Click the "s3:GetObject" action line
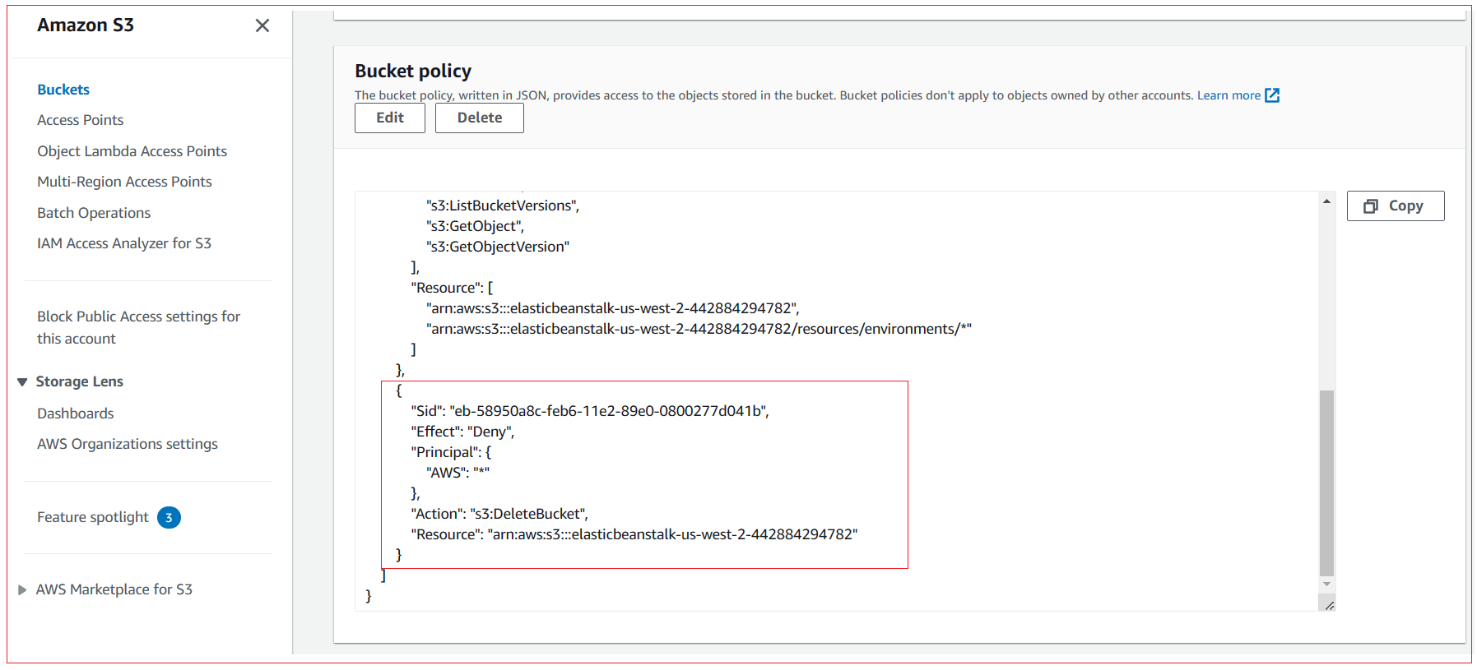The image size is (1477, 670). coord(475,226)
